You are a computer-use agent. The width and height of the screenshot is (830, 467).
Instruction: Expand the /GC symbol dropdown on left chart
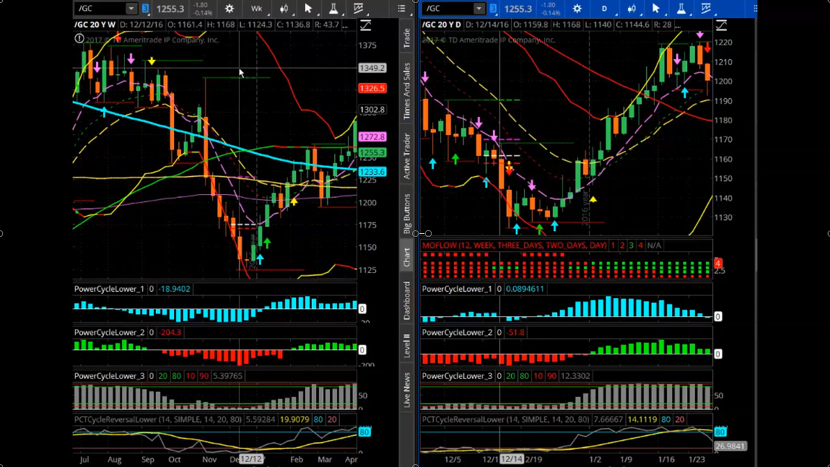click(x=131, y=9)
